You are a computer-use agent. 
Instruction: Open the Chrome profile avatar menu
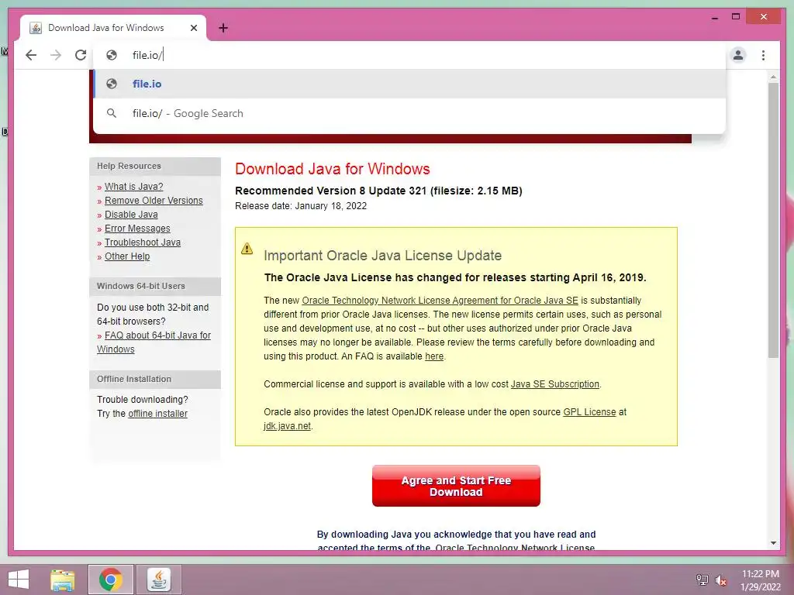pyautogui.click(x=738, y=55)
